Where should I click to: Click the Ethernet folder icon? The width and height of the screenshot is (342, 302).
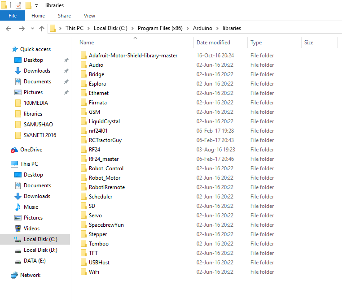[83, 93]
